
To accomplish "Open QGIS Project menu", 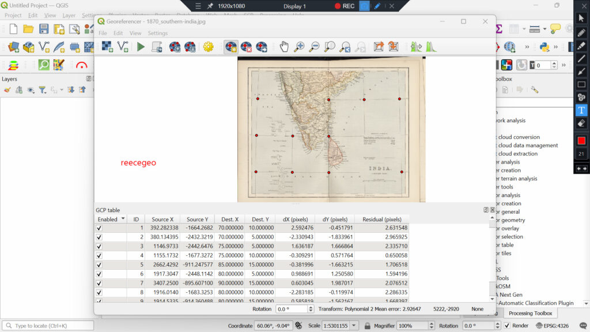I will click(x=13, y=16).
